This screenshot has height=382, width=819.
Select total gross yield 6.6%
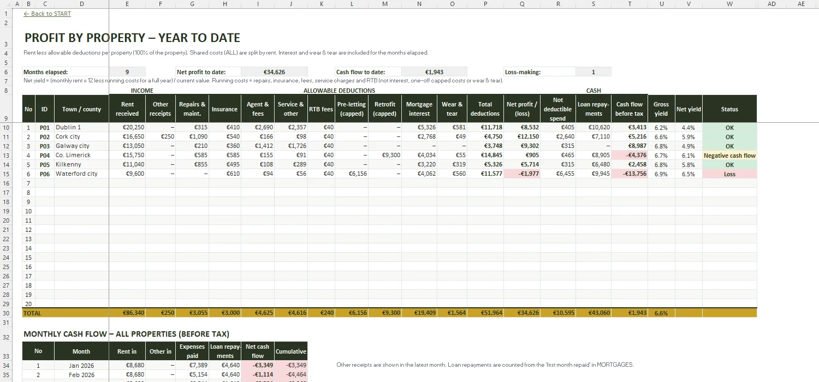tap(661, 313)
